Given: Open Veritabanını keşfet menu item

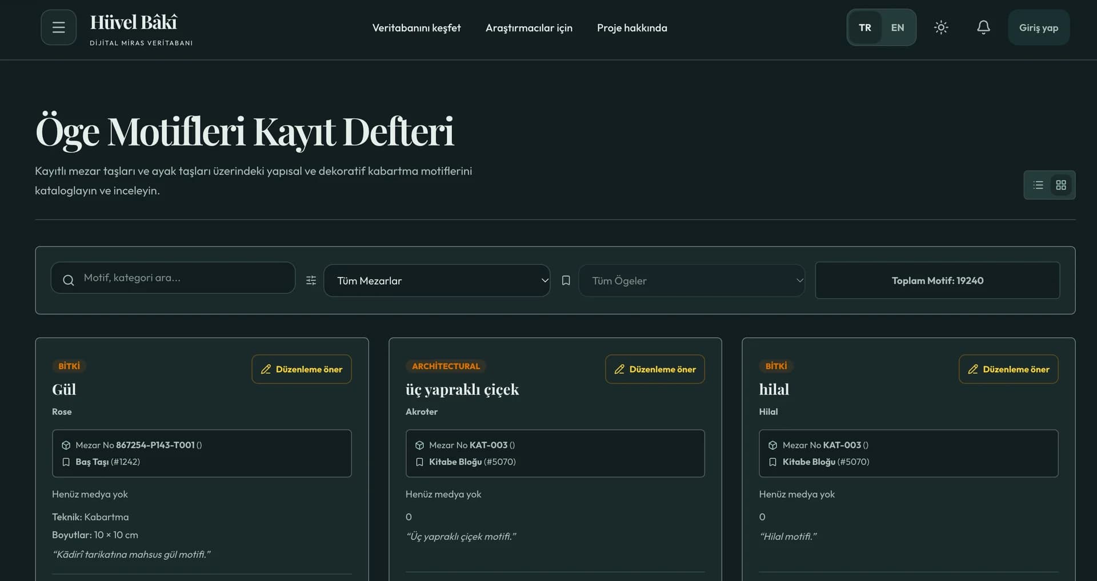Looking at the screenshot, I should [x=417, y=27].
